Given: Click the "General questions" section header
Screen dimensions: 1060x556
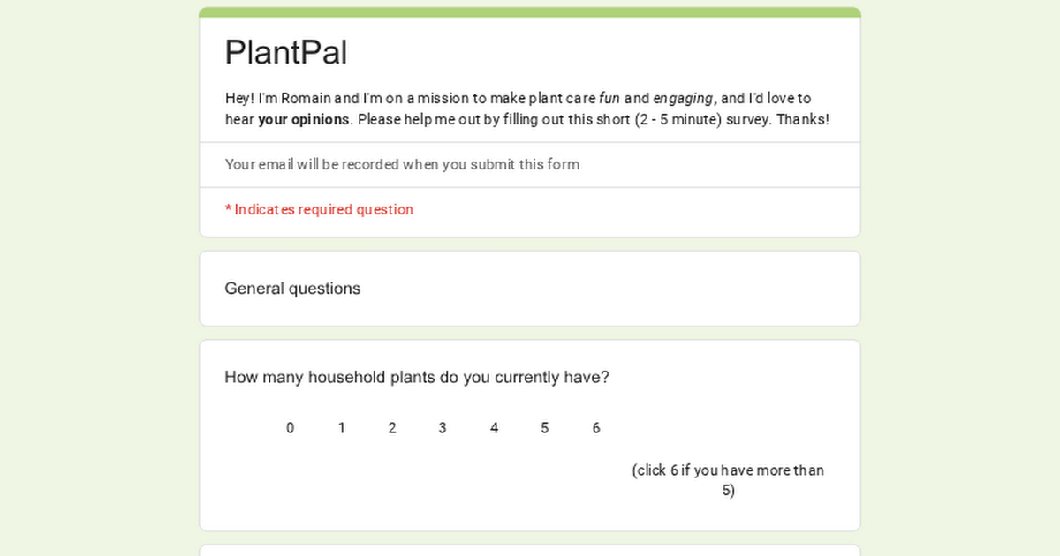Looking at the screenshot, I should pyautogui.click(x=292, y=289).
